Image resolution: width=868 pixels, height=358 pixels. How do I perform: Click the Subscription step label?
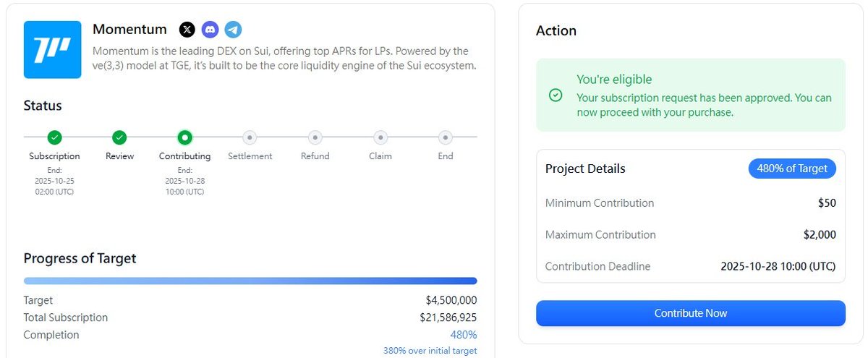click(x=55, y=156)
